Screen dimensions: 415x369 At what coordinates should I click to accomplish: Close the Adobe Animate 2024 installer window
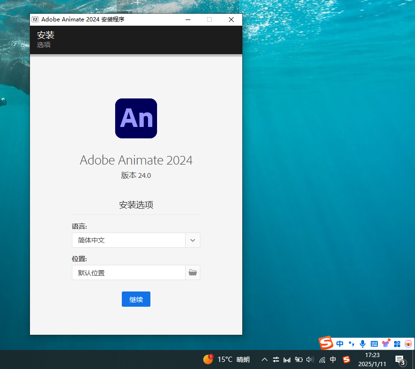coord(231,19)
